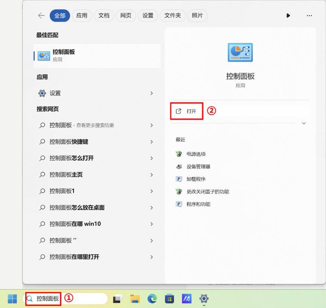Click the play arrow icon to show more filters
Viewport: 326px width, 308px height.
288,15
